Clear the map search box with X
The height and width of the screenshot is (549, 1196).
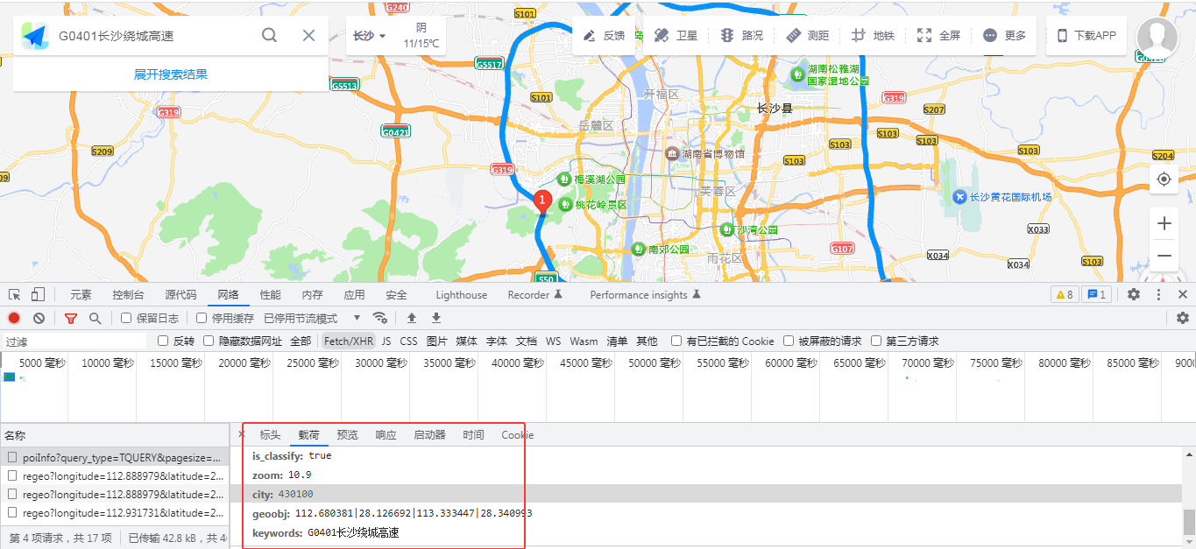[308, 35]
